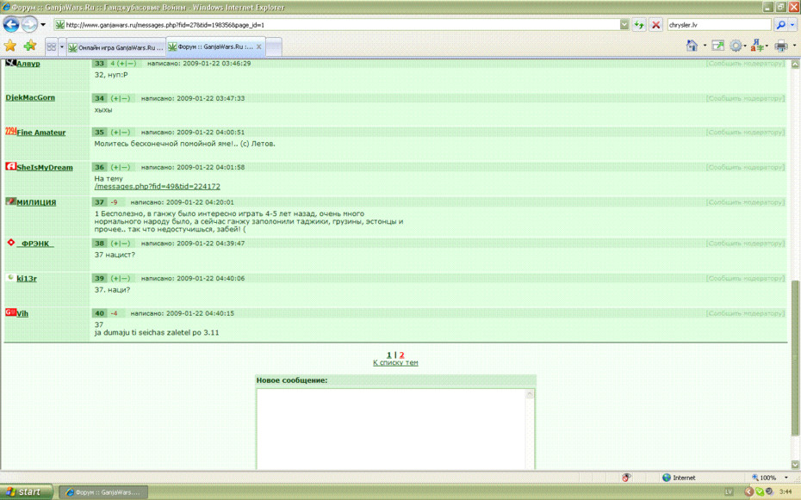Vote (+|−) on message 36
The width and height of the screenshot is (801, 500).
point(121,167)
